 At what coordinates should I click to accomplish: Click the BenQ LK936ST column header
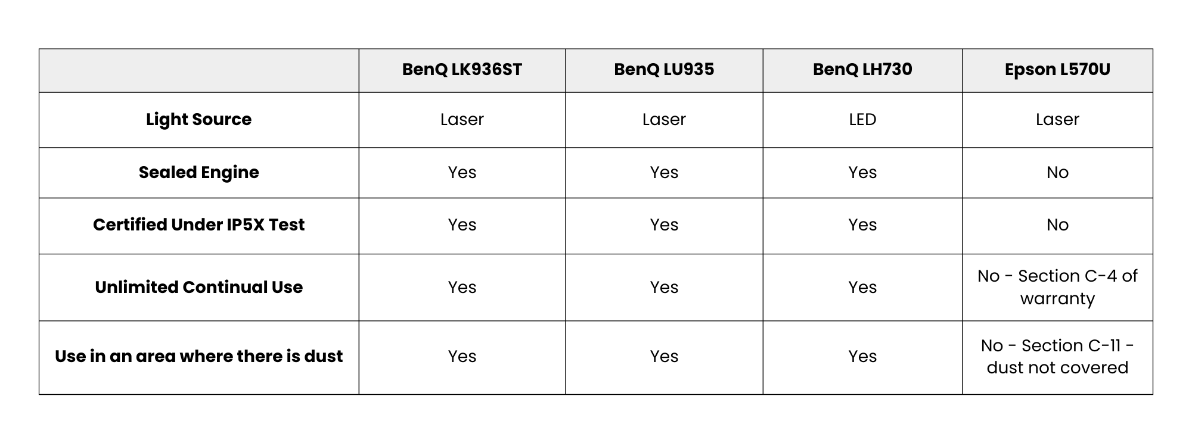point(462,70)
